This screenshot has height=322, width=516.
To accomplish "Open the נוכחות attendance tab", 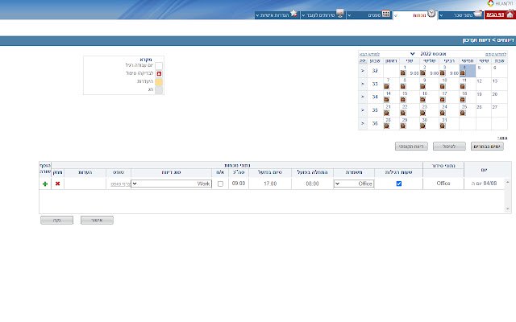I will (415, 15).
